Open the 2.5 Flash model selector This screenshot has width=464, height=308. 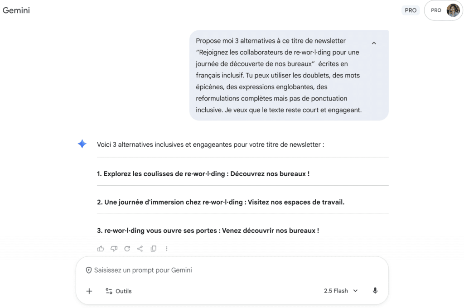click(x=341, y=291)
